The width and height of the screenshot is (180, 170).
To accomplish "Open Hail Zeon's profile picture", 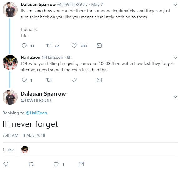I will tap(10, 62).
